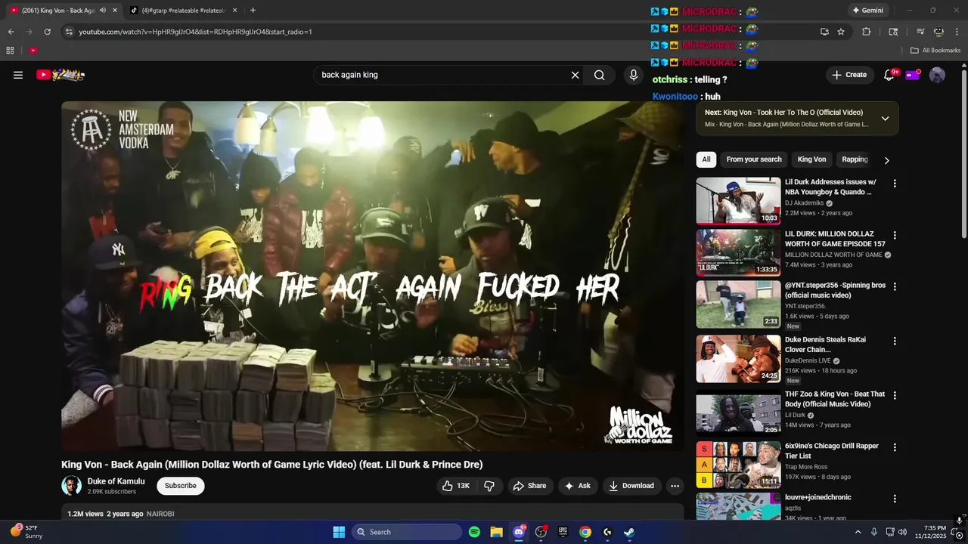Open the apps grid in bookmarks bar
This screenshot has width=968, height=544.
point(10,51)
